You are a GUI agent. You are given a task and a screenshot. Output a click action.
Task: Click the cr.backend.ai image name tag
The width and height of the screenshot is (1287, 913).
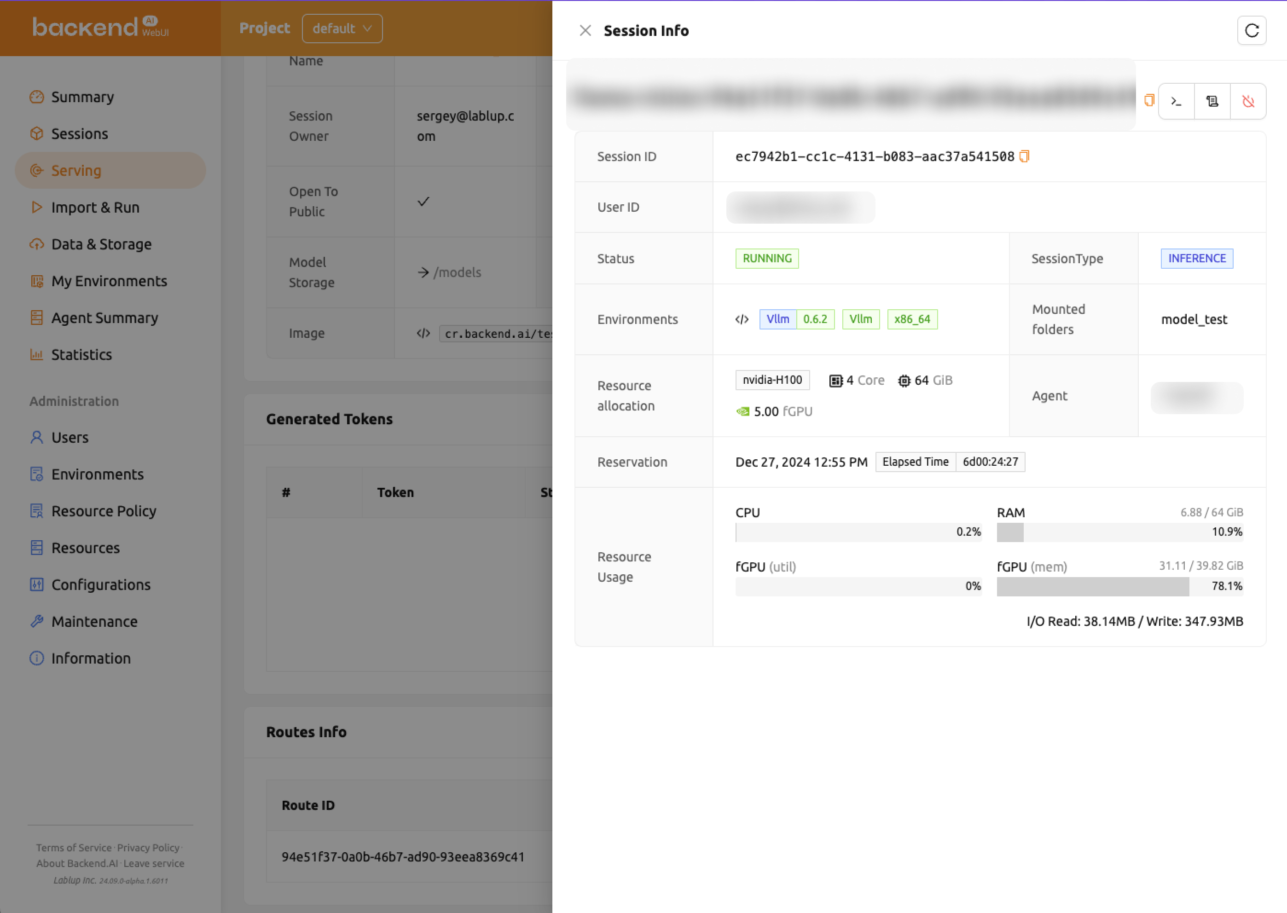pos(497,333)
